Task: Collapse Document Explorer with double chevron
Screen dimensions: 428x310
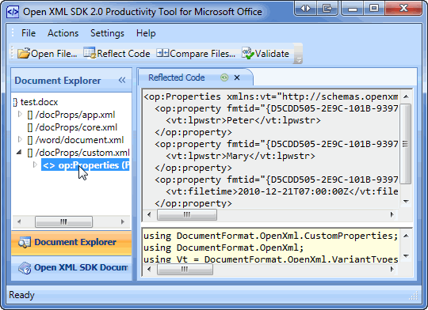Action: 122,80
